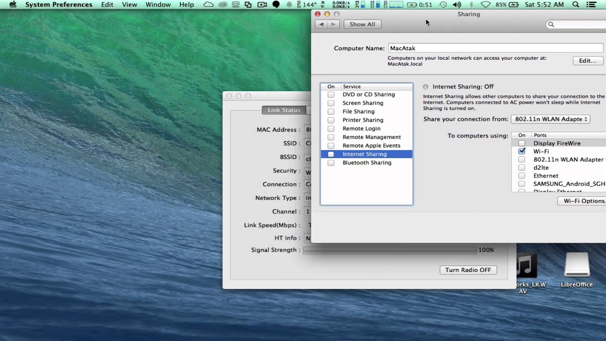
Task: Click the Sharing preferences search field
Action: (576, 24)
